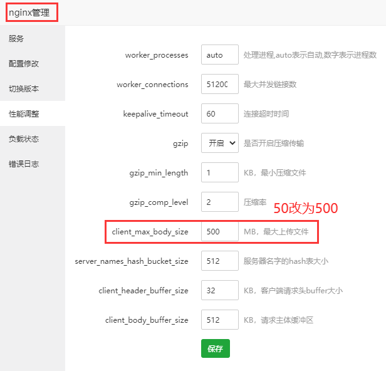
Task: Click the server_names_hash_bucket_size label
Action: click(x=132, y=261)
